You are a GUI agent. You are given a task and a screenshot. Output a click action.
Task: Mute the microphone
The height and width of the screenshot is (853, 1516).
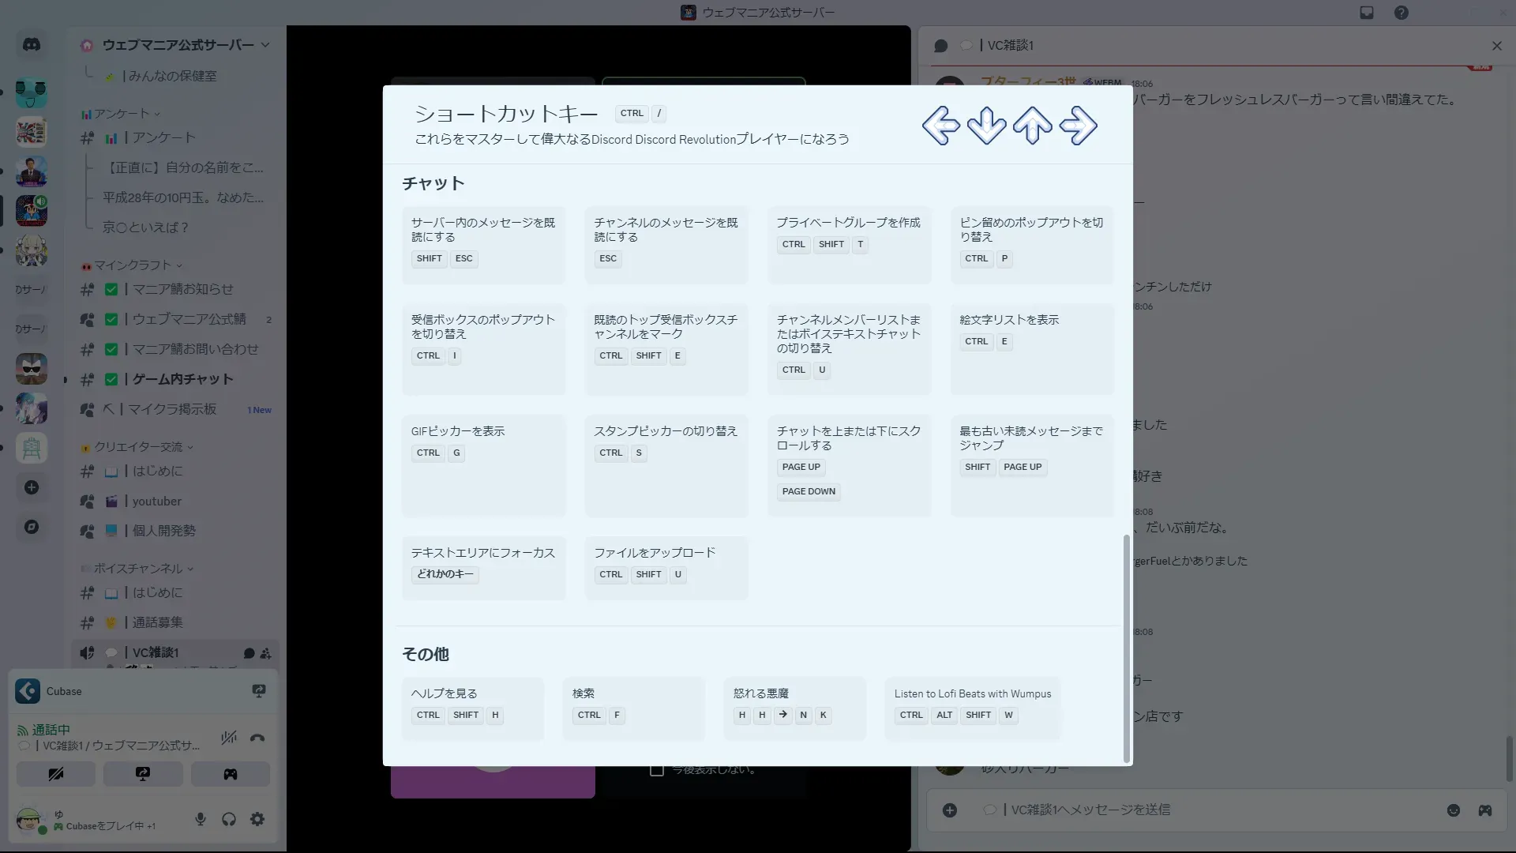point(201,820)
